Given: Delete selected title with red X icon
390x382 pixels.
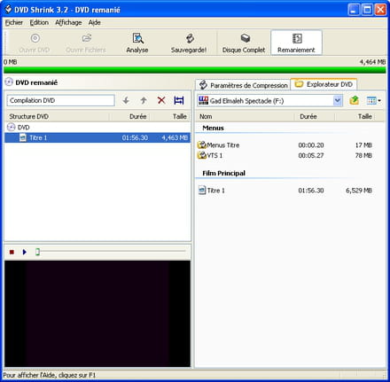Looking at the screenshot, I should click(x=161, y=100).
